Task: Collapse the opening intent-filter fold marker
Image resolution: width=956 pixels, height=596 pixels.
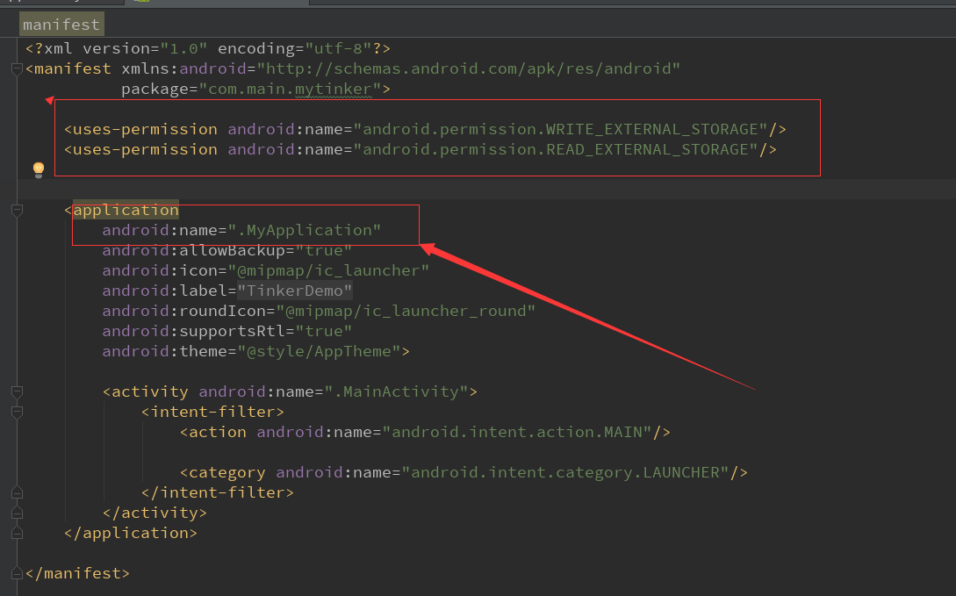Action: [17, 412]
